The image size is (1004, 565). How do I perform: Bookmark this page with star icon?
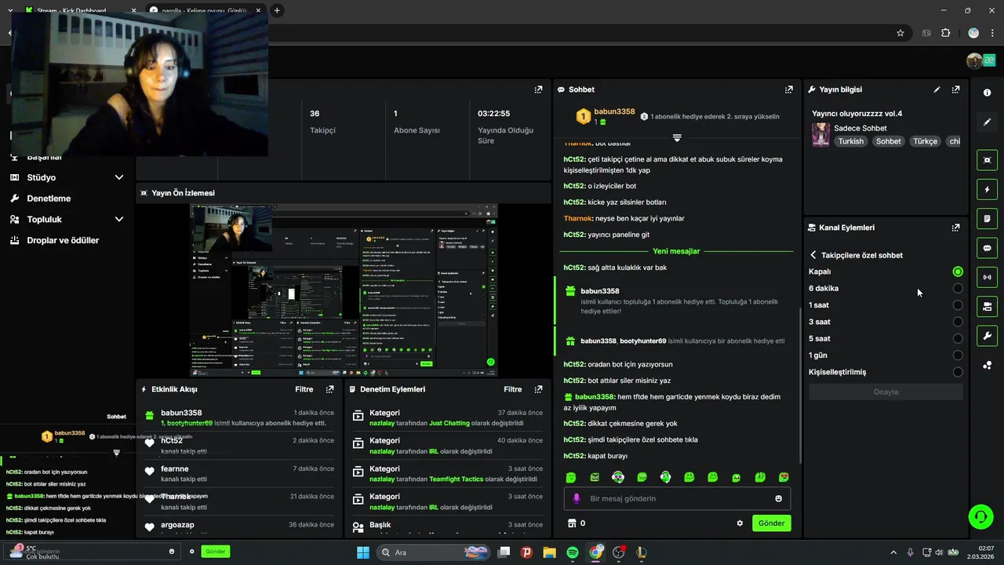900,33
